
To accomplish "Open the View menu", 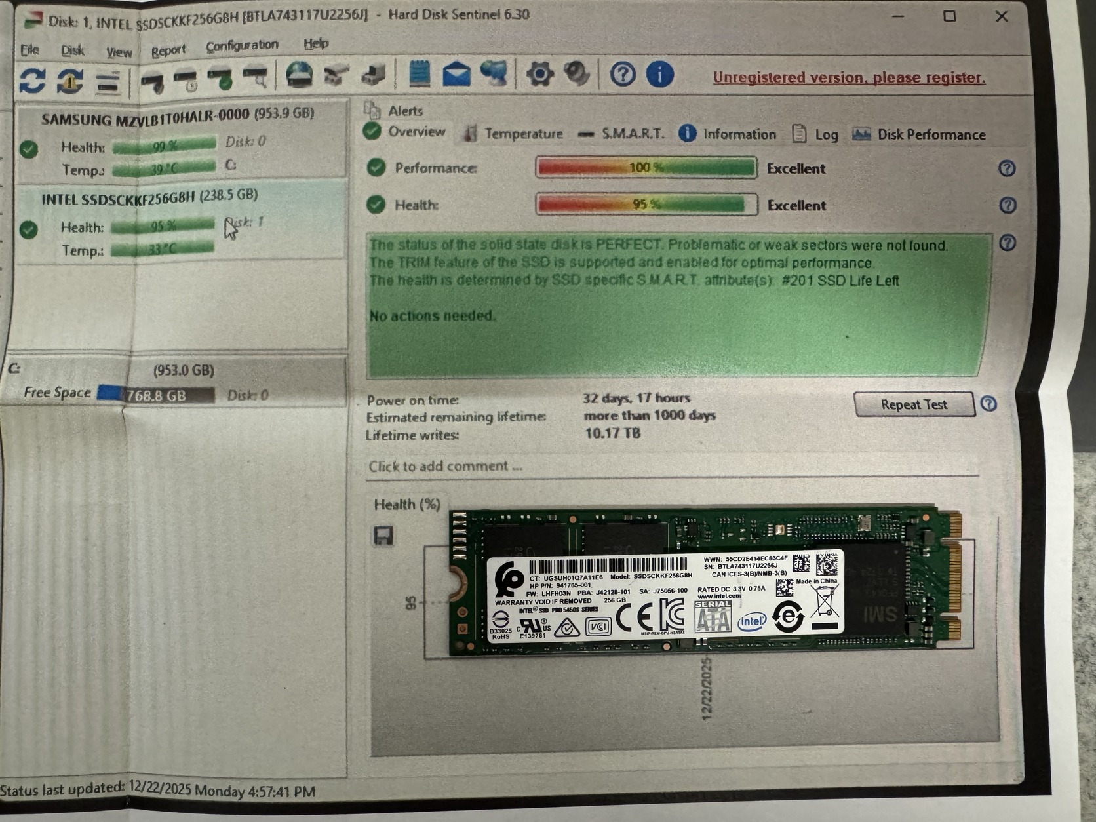I will click(119, 52).
